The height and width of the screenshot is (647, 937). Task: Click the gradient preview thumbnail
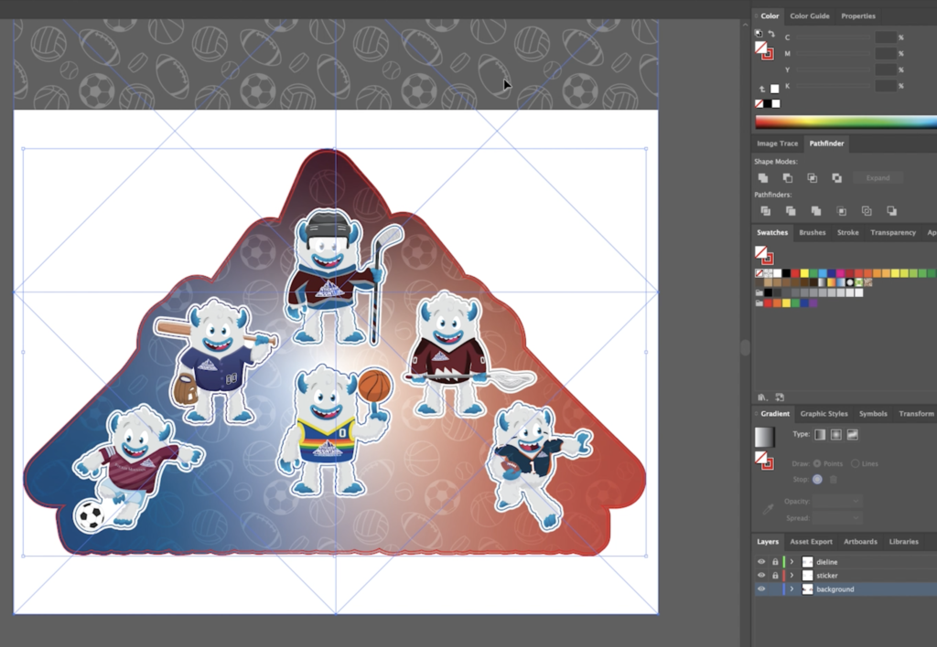(764, 438)
